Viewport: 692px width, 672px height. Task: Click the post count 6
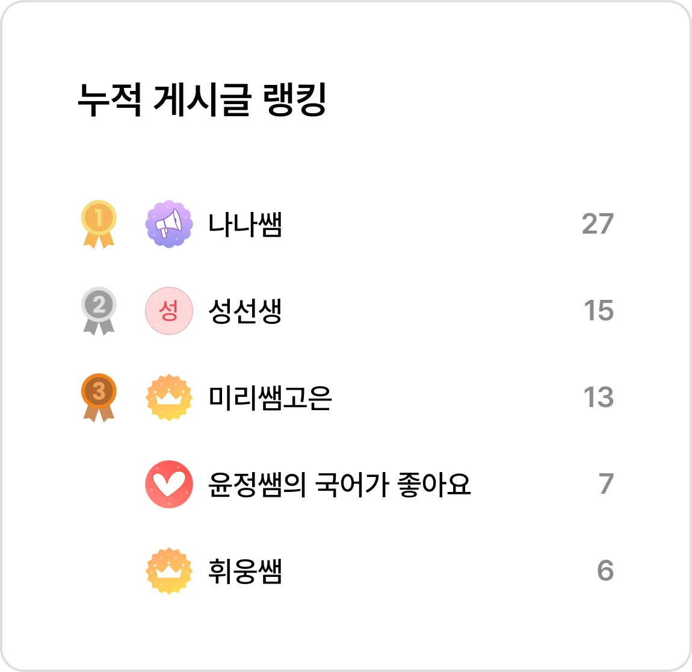[605, 570]
